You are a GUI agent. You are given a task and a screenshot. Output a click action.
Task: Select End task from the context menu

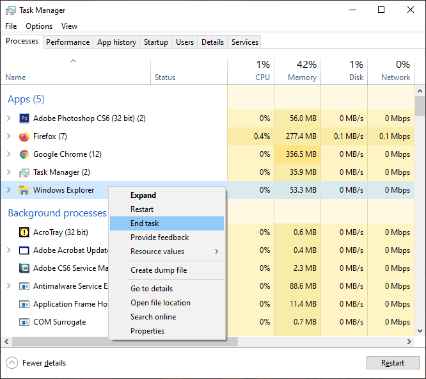pos(167,223)
